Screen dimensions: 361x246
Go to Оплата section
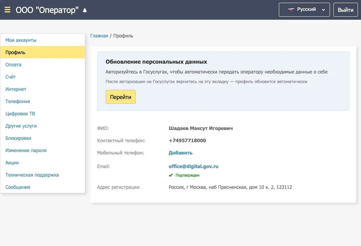tap(43, 65)
